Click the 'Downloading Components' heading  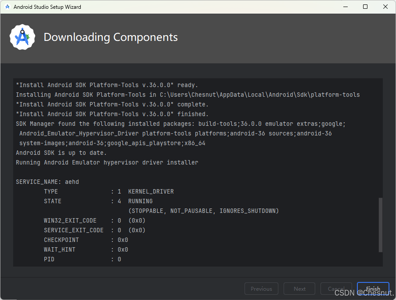(x=111, y=37)
